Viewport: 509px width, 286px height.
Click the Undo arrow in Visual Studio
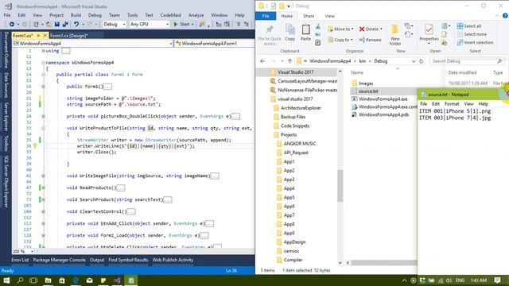tap(76, 25)
